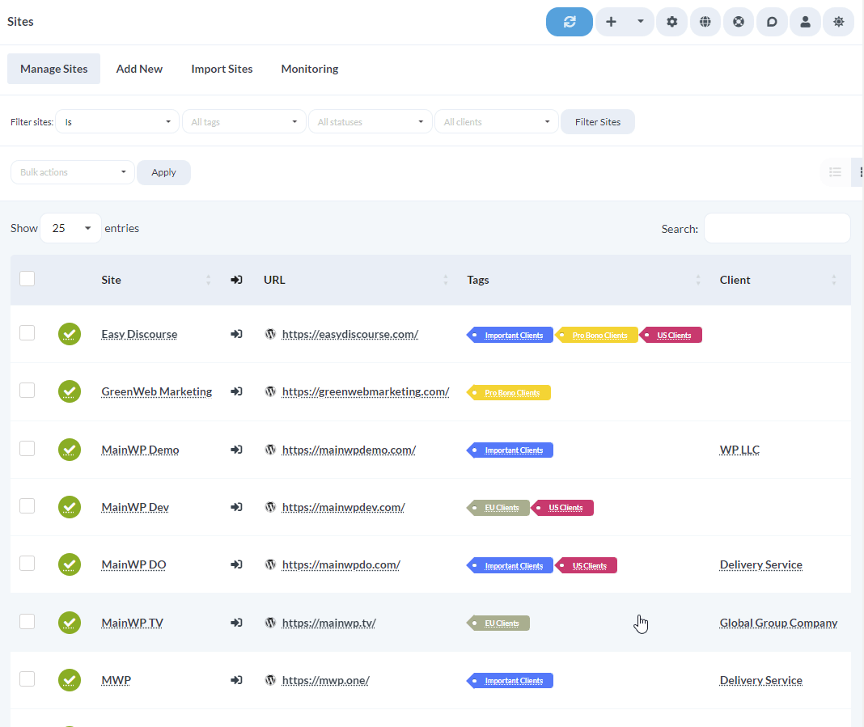
Task: Switch to the Monitoring tab
Action: [309, 69]
